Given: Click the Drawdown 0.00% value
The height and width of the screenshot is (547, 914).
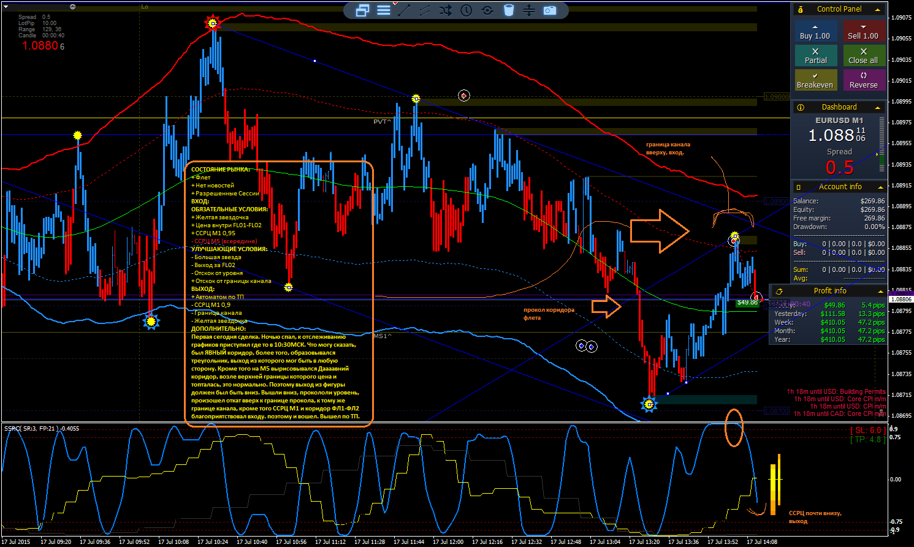Looking at the screenshot, I should [874, 227].
